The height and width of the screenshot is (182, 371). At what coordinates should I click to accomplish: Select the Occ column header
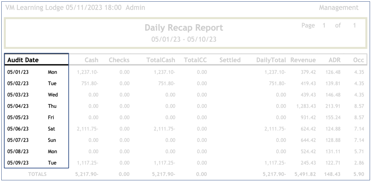358,60
